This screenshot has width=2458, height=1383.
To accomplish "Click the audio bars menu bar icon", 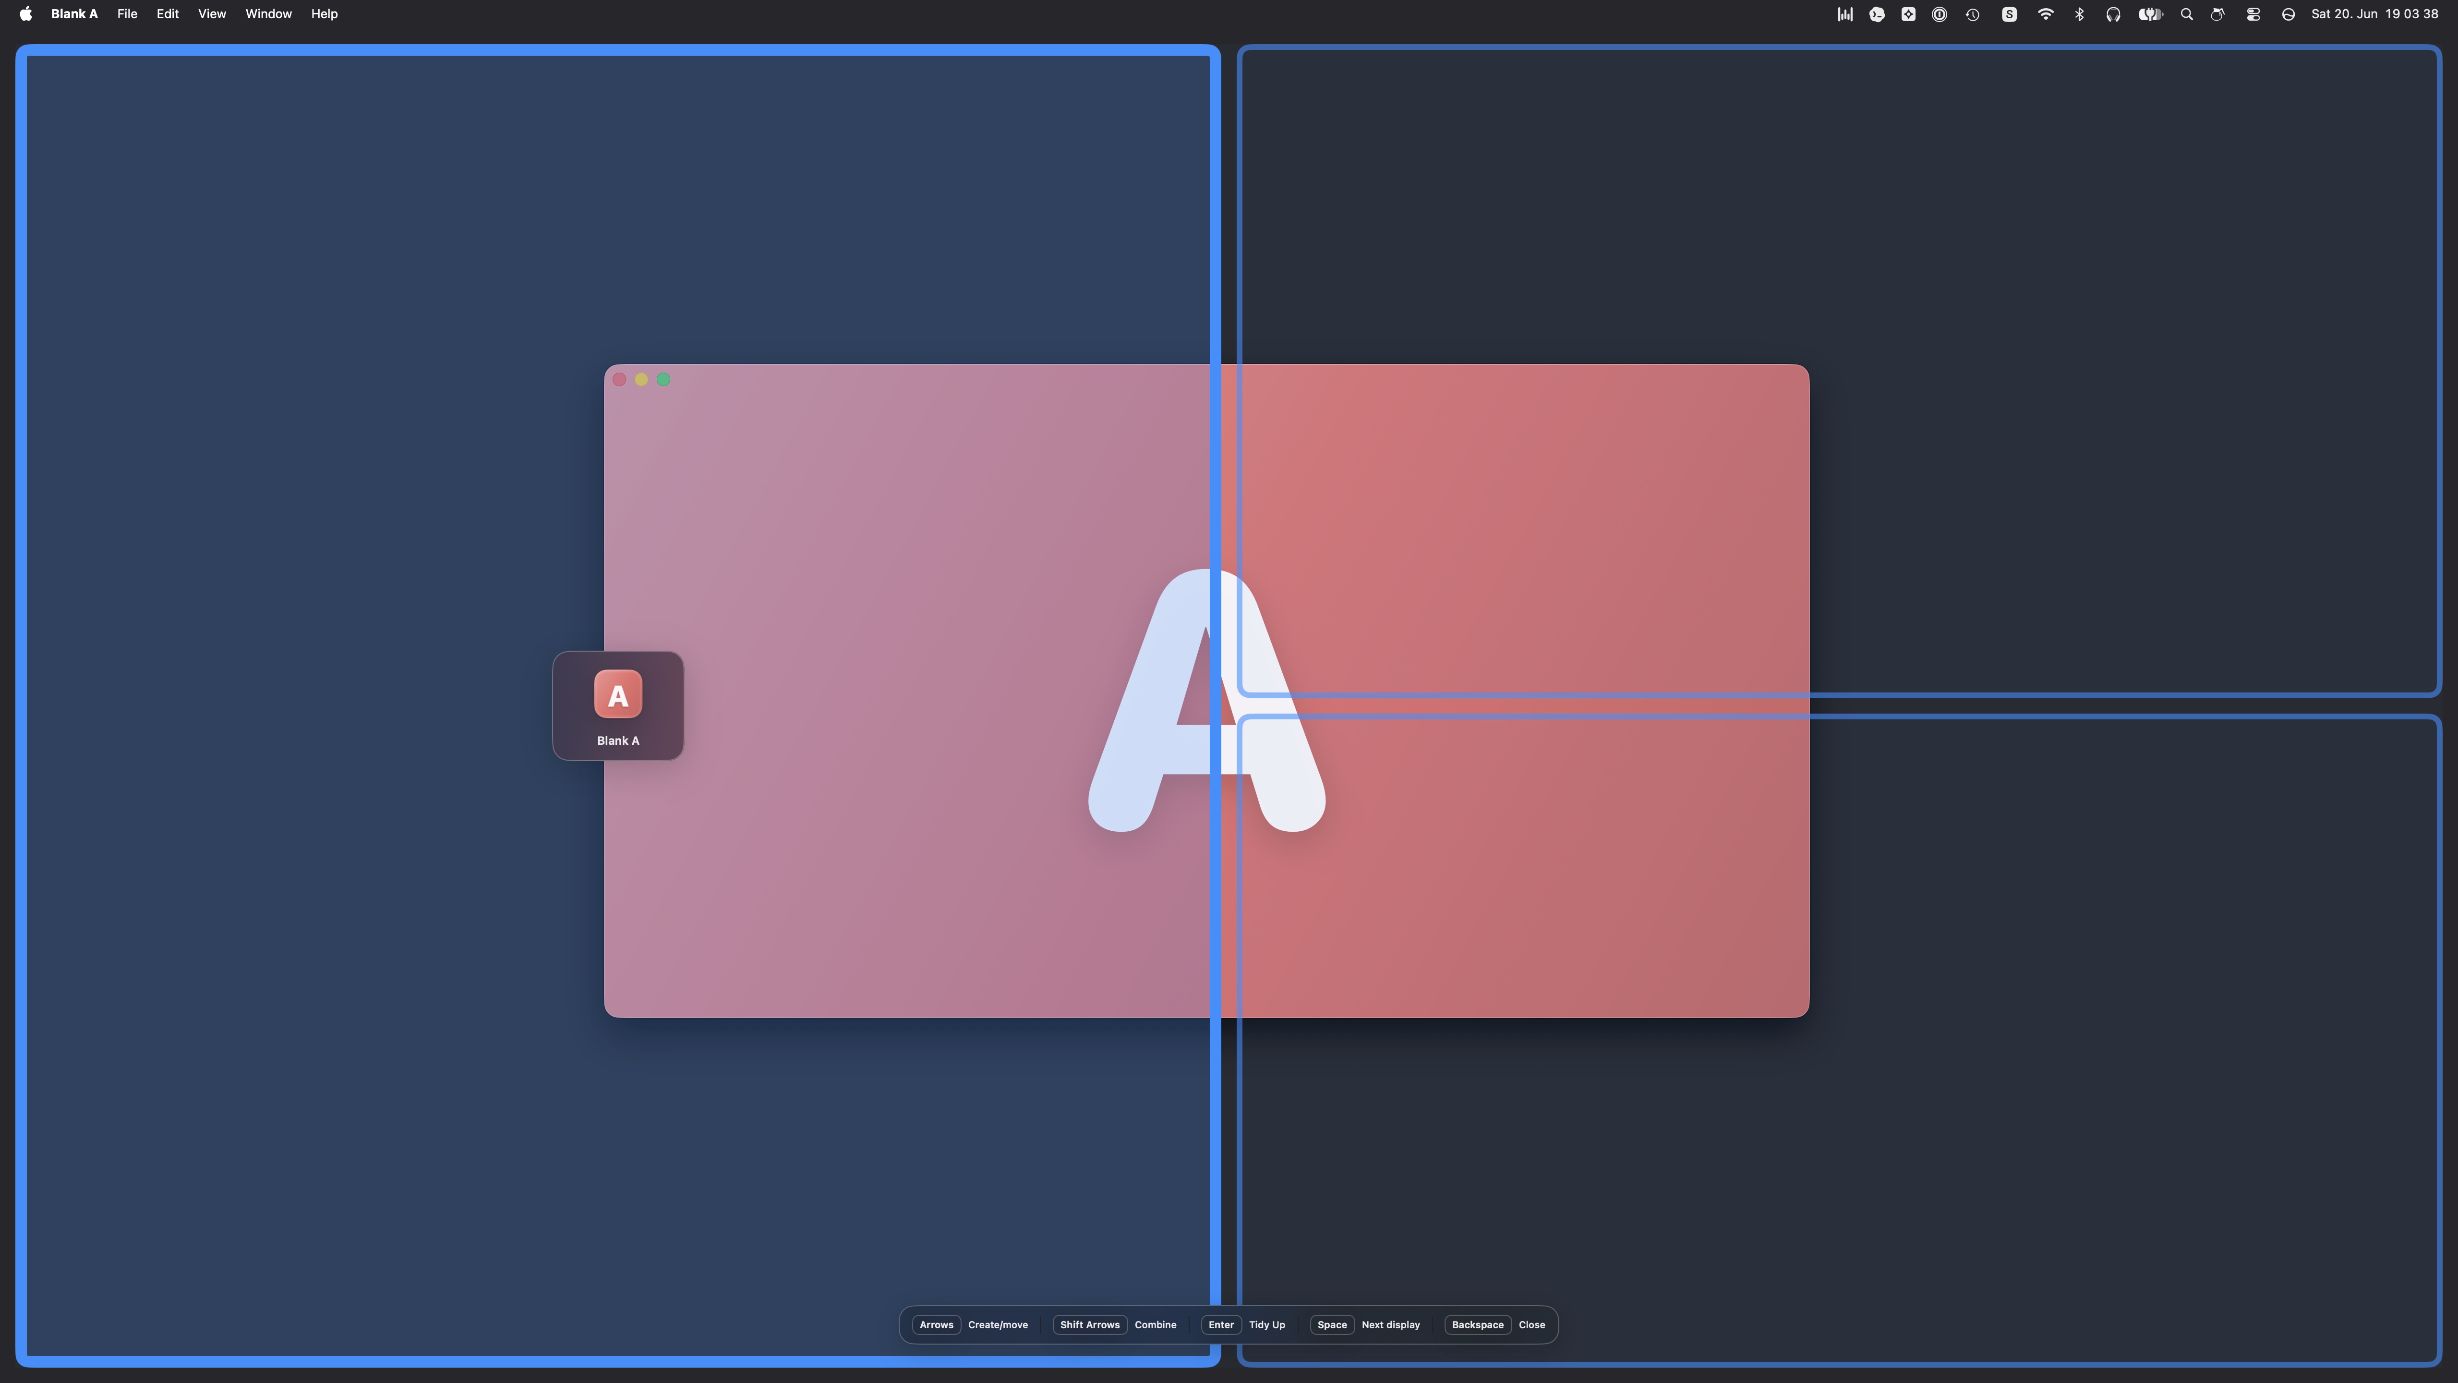I will [x=1844, y=13].
